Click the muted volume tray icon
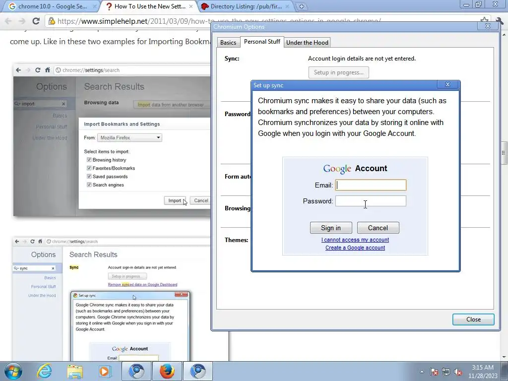Viewport: 508px width, 381px height. [x=458, y=372]
